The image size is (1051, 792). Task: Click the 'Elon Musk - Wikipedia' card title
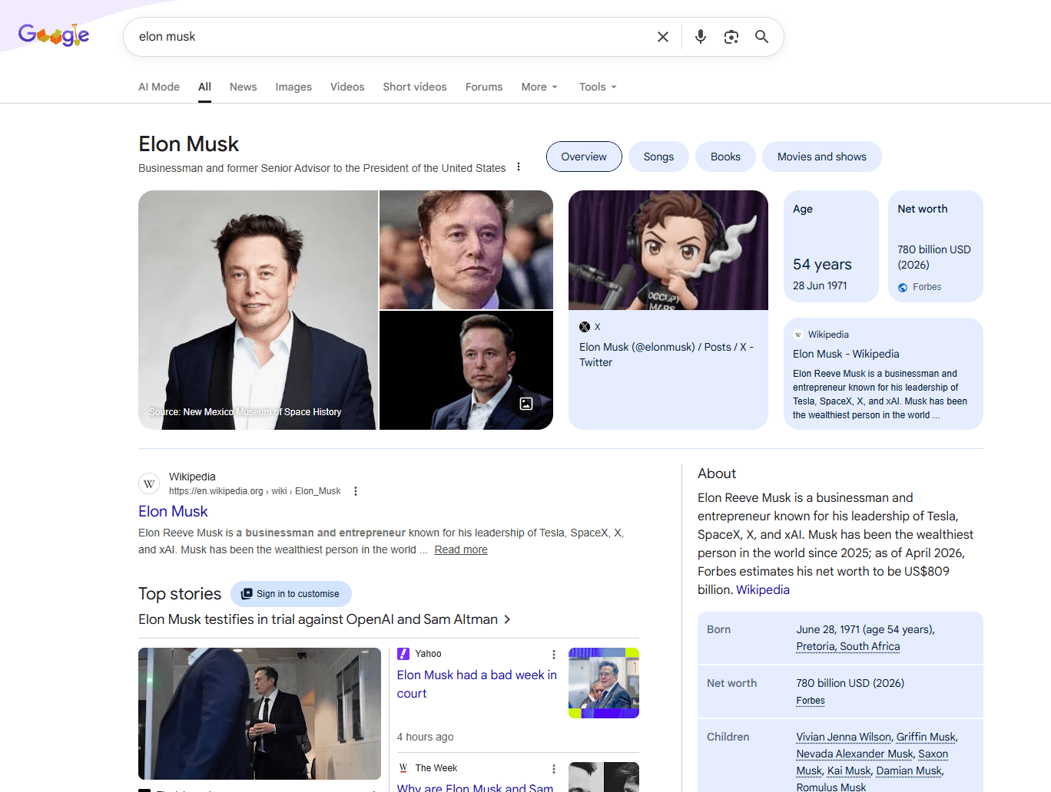(x=846, y=354)
